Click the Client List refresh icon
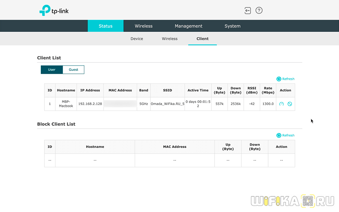Screen dimensions: 339x212 [279, 79]
